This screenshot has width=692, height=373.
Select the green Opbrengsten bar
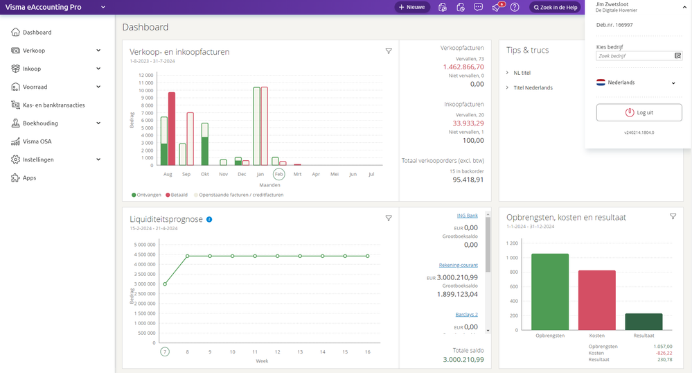point(550,292)
